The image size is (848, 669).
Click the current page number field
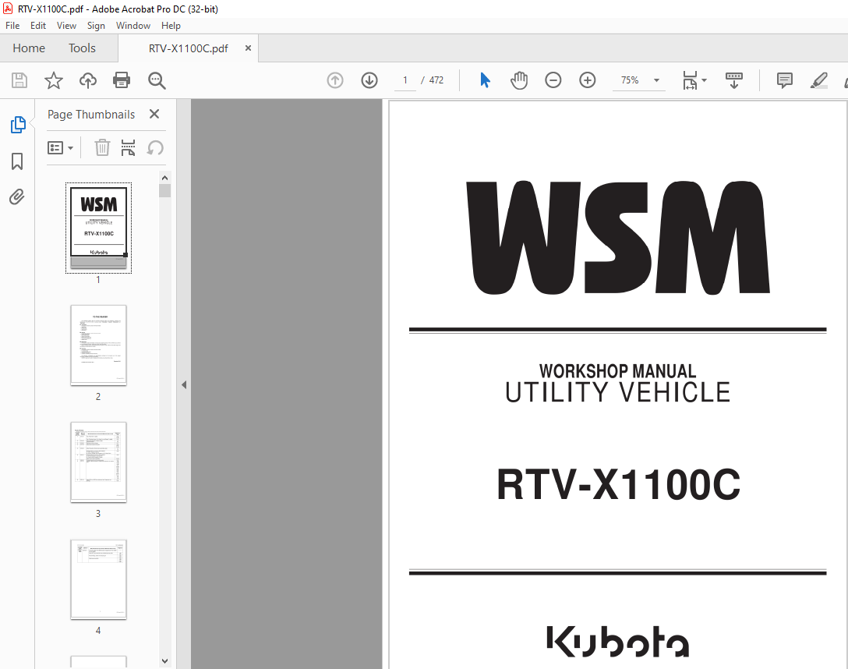pos(405,80)
